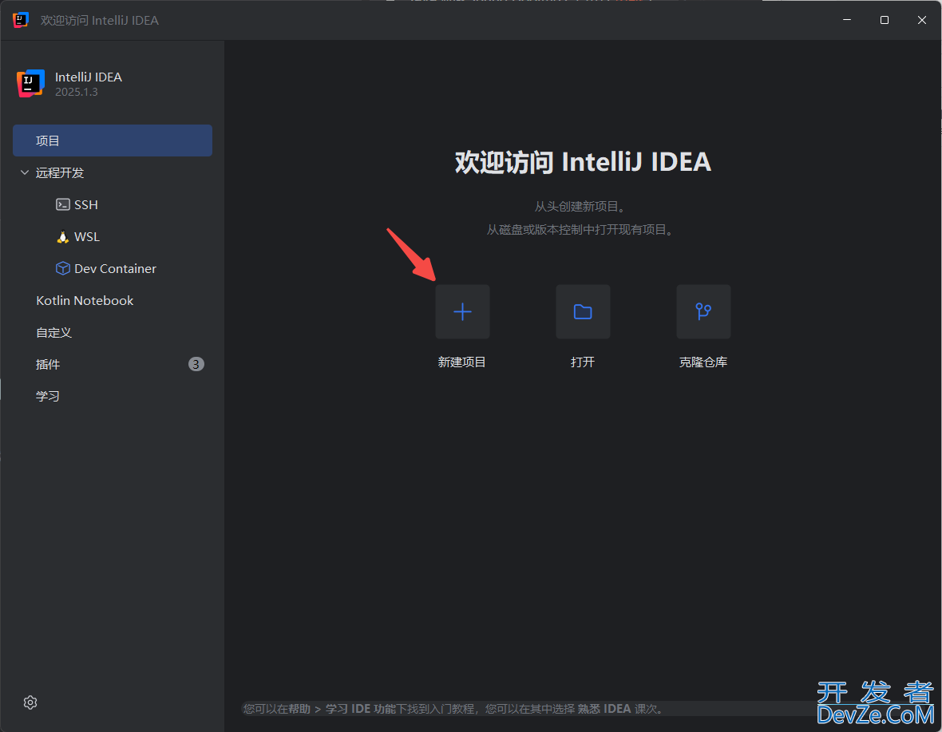Click the IntelliJ IDEA name in sidebar
Image resolution: width=942 pixels, height=732 pixels.
tap(89, 77)
